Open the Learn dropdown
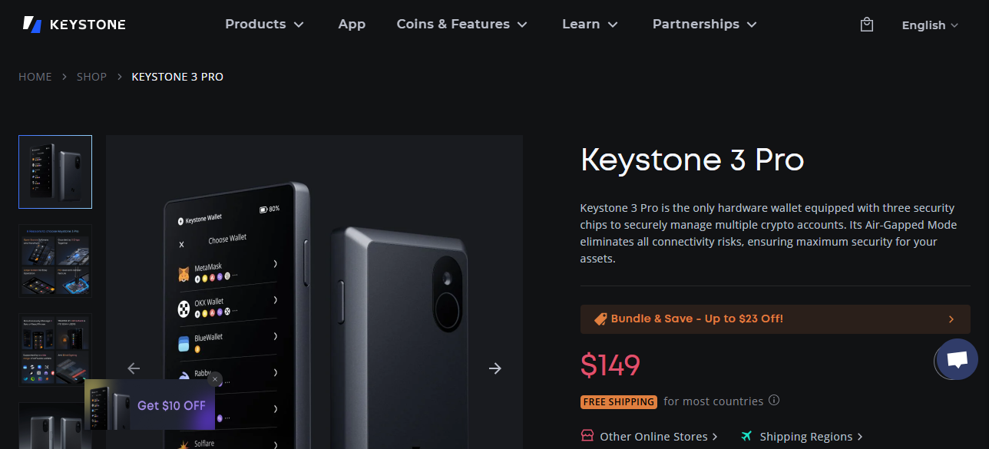Screen dimensions: 989x449 [x=590, y=24]
